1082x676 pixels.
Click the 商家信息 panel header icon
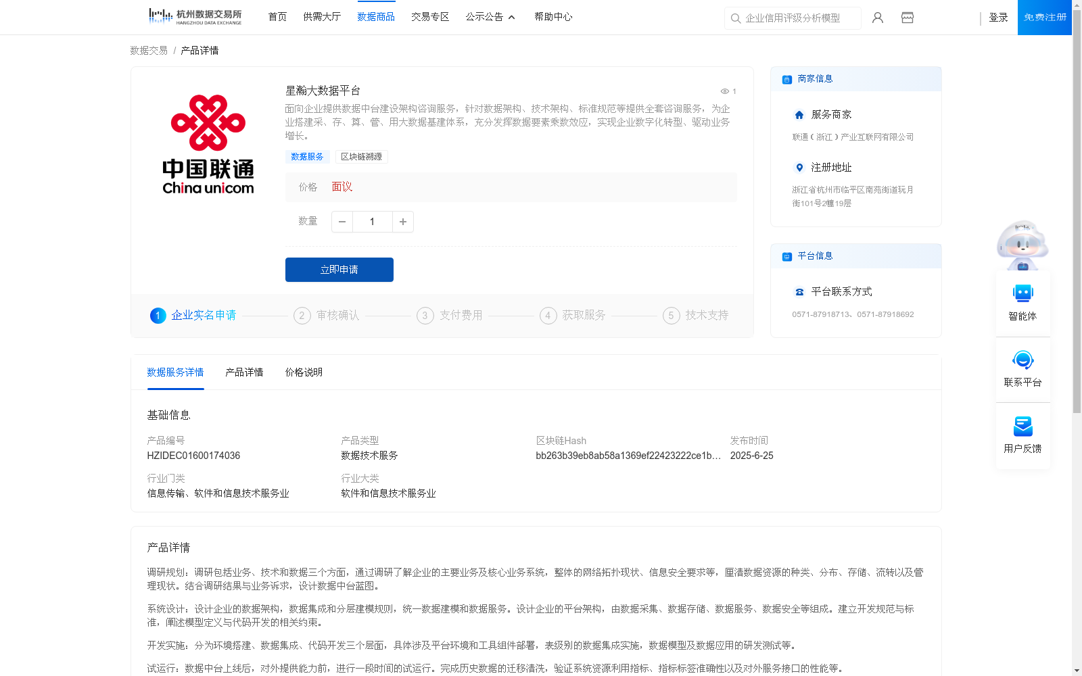point(787,80)
